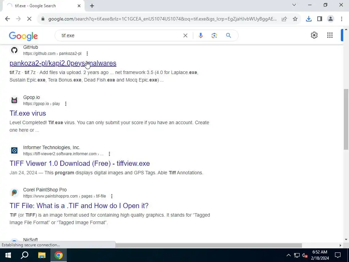Open more options for the GitHub result
349x262 pixels.
[87, 54]
